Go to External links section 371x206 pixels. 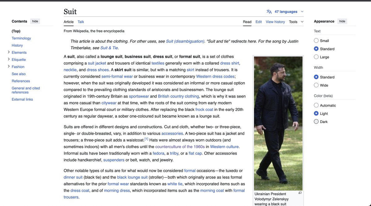point(22,99)
